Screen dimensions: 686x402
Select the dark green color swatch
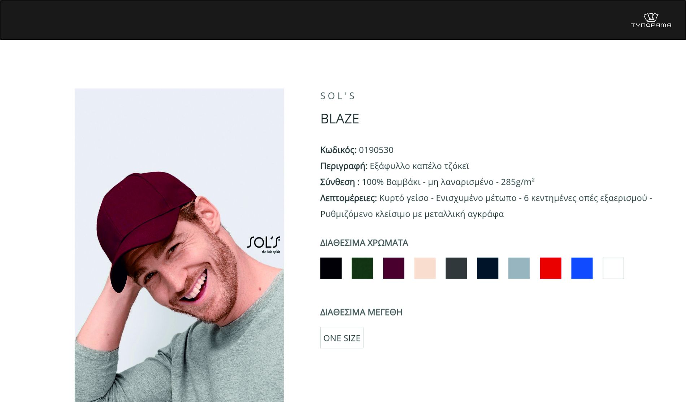click(362, 268)
